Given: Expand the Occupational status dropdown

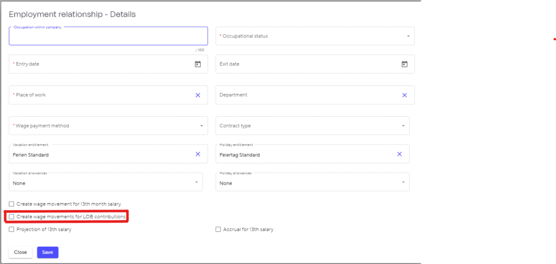Looking at the screenshot, I should pyautogui.click(x=315, y=36).
